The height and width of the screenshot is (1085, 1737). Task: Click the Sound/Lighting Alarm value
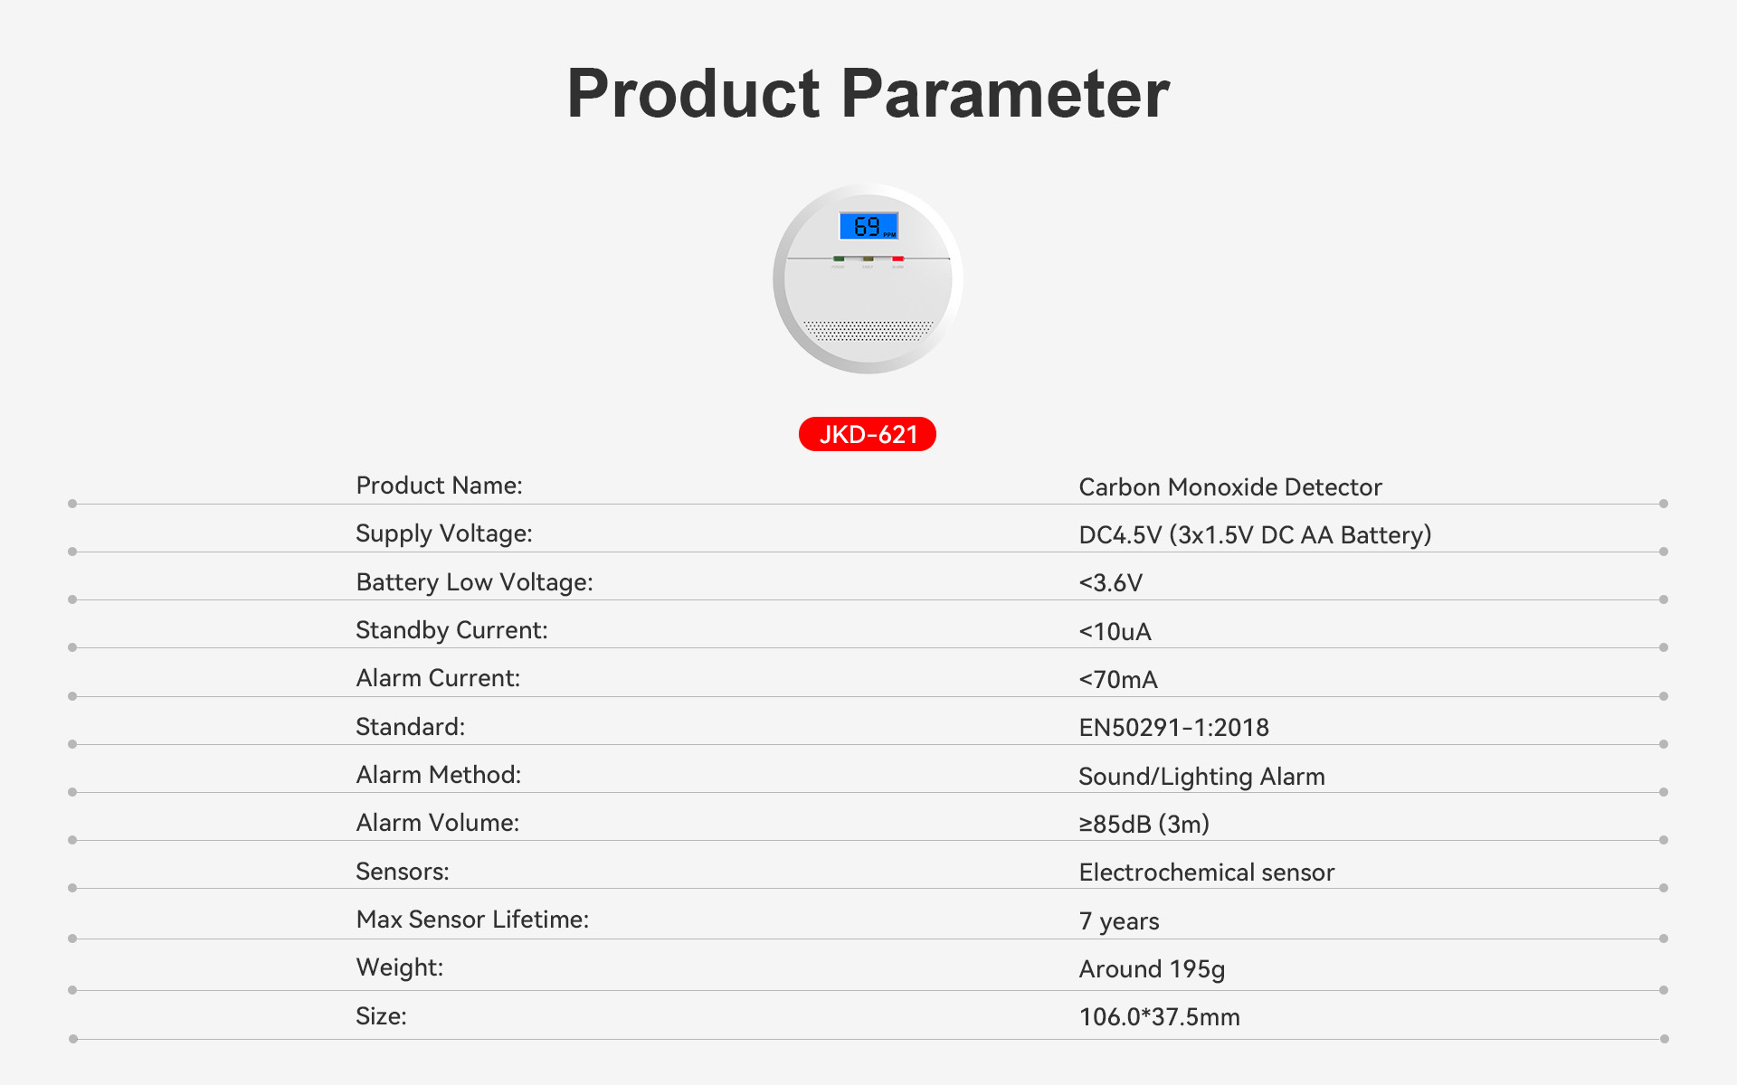click(1201, 777)
